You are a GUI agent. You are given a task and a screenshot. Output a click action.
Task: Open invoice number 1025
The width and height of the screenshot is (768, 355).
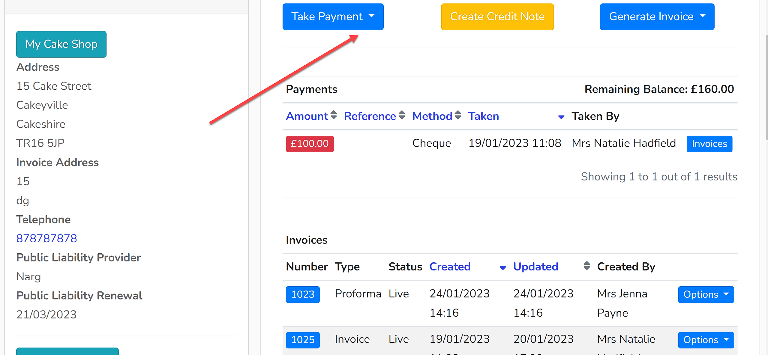coord(303,340)
